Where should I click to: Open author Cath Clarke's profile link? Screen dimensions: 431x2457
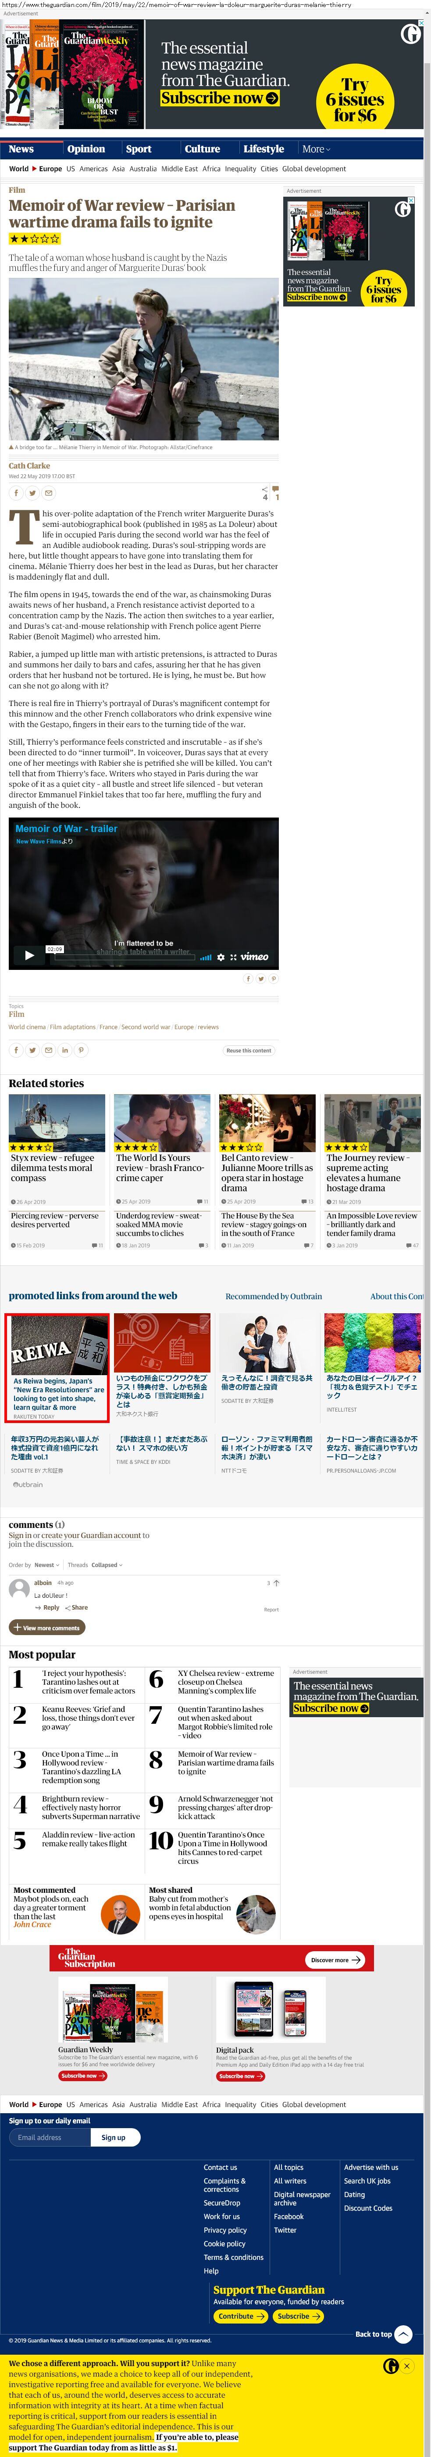coord(29,466)
